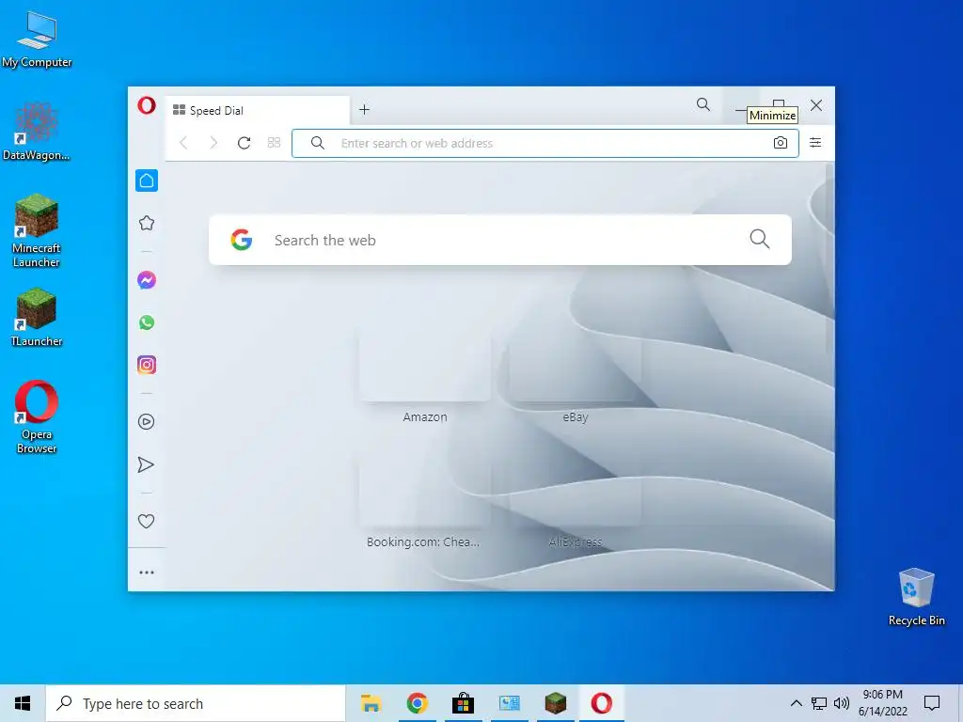Viewport: 963px width, 722px height.
Task: Select DataWagon desktop shortcut
Action: click(x=37, y=132)
